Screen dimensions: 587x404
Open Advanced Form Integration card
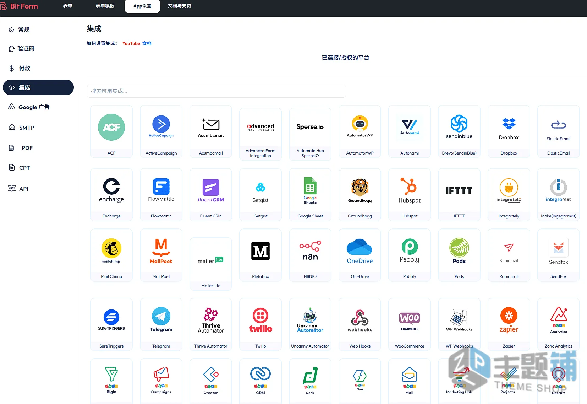click(260, 134)
